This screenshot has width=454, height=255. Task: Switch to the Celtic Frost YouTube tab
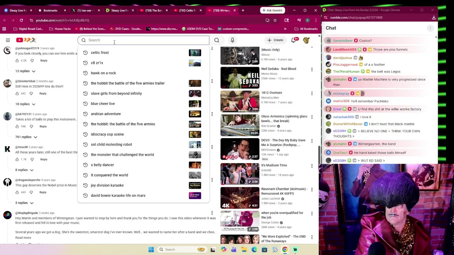click(188, 10)
